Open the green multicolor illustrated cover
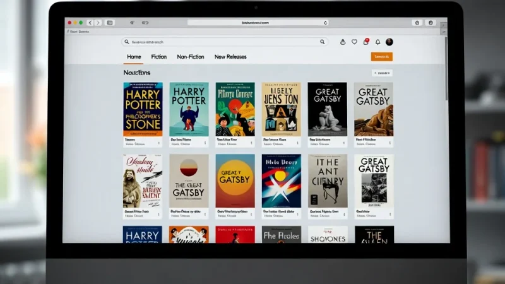The height and width of the screenshot is (284, 505). pyautogui.click(x=235, y=109)
